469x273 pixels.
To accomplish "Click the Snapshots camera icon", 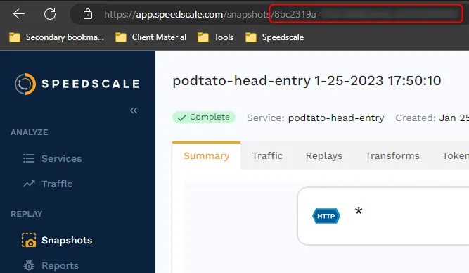I will [29, 240].
